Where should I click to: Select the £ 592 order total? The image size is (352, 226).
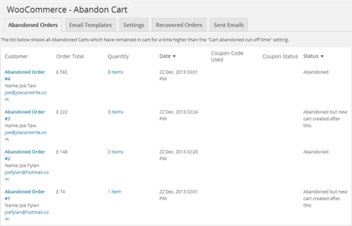click(61, 72)
